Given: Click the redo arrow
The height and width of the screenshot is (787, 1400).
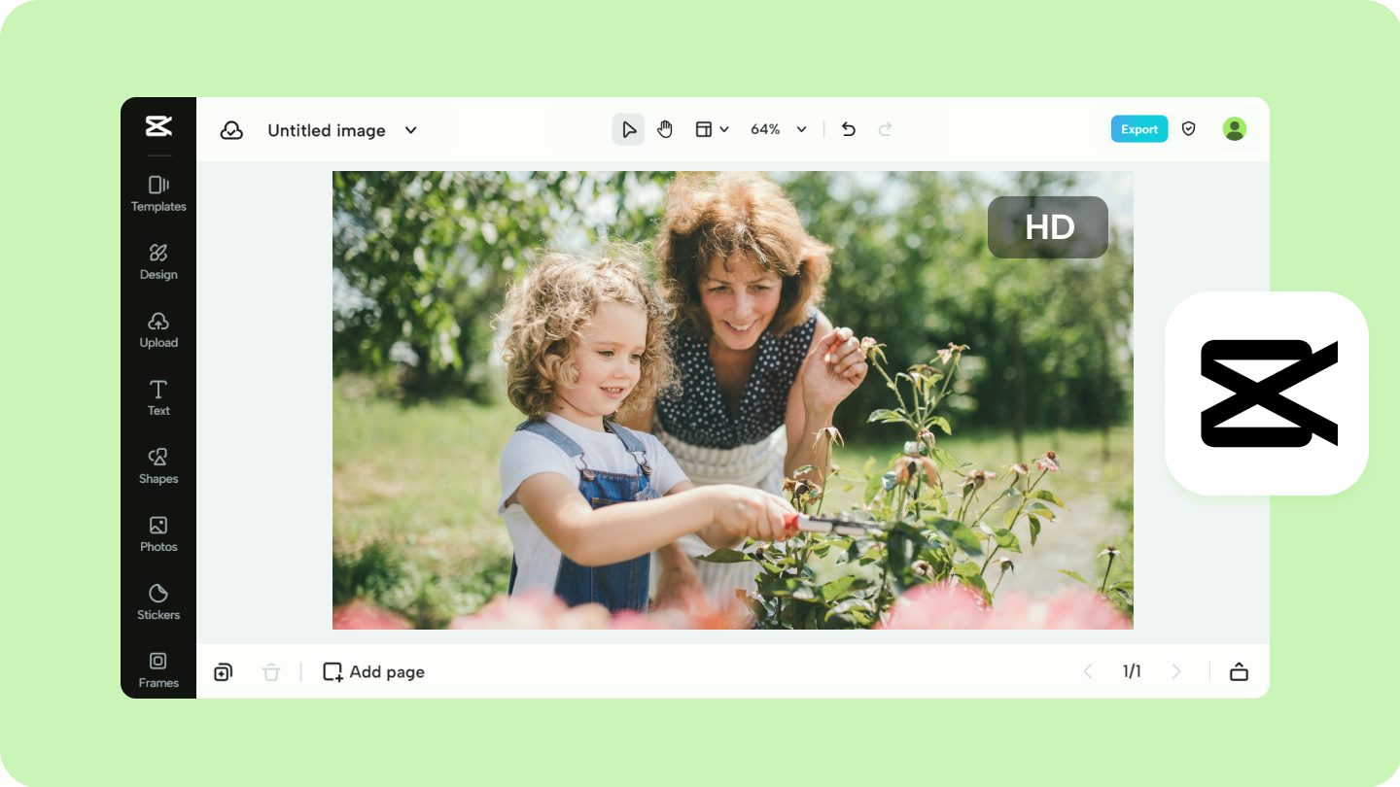Looking at the screenshot, I should click(x=885, y=128).
